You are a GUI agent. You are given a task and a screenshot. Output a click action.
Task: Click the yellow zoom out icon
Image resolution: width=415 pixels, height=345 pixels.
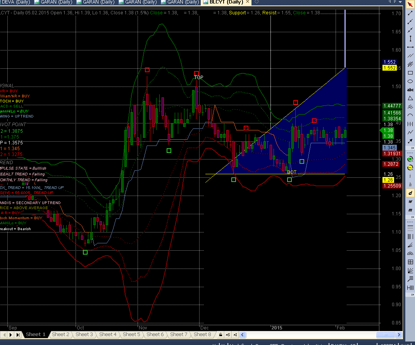pyautogui.click(x=410, y=168)
